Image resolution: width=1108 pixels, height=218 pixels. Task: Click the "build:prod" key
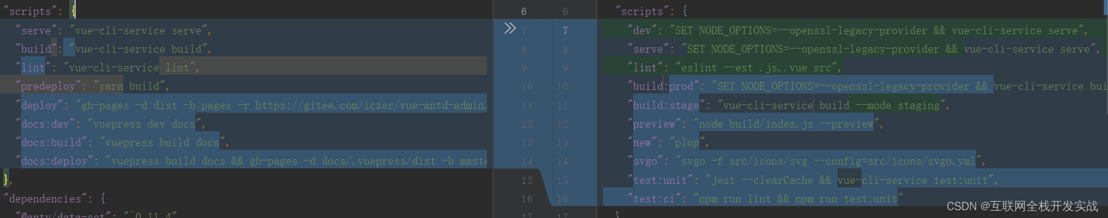point(663,86)
